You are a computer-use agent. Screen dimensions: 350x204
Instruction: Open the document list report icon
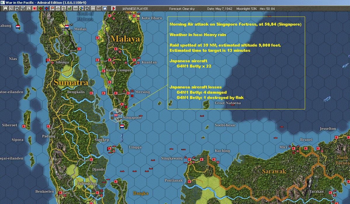coord(11,8)
